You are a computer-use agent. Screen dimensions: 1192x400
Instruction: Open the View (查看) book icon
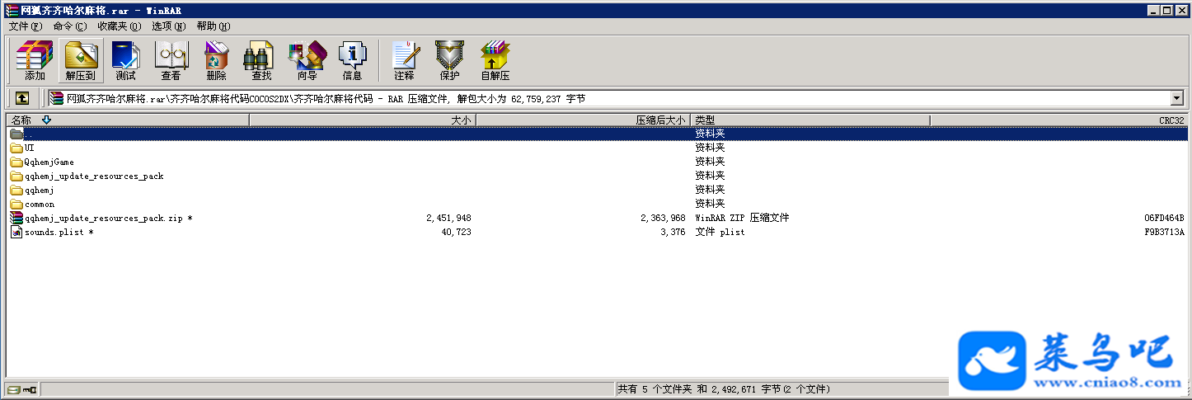pyautogui.click(x=171, y=61)
